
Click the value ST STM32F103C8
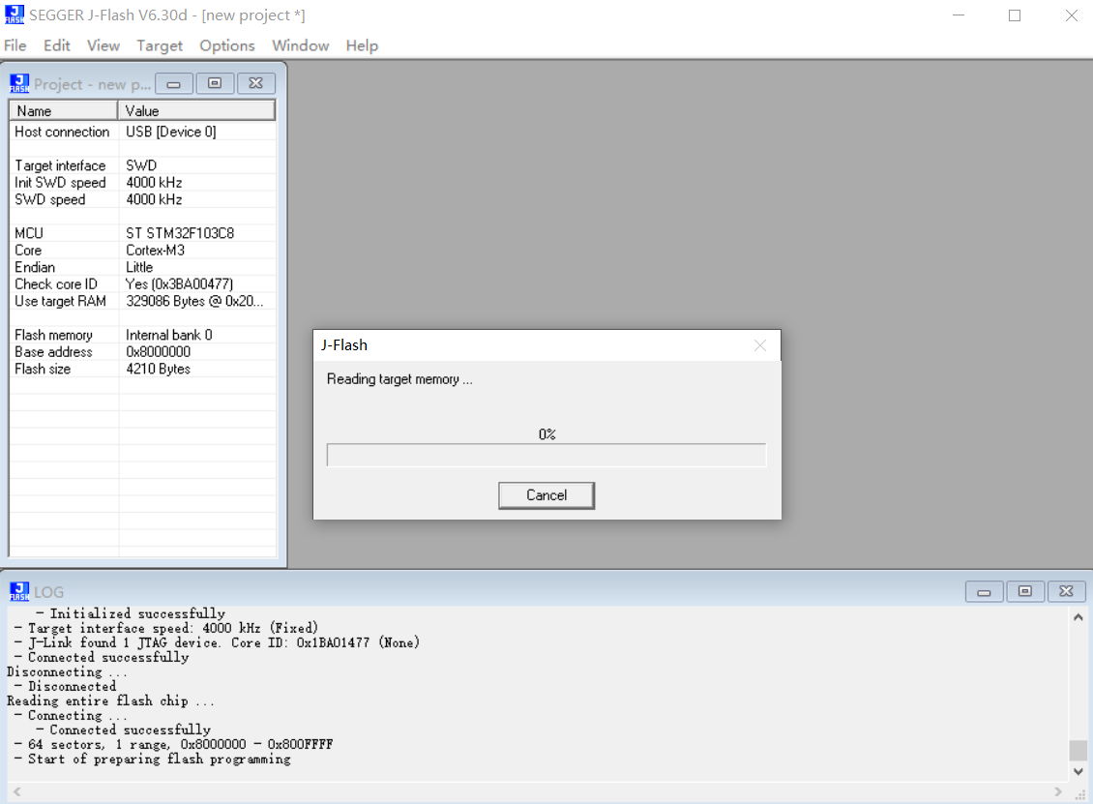click(180, 233)
